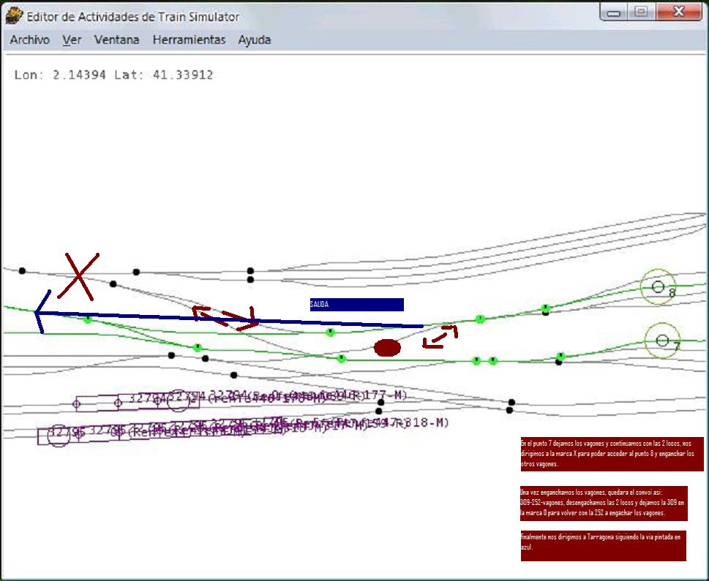Click the red dashed curved arrow near the oval
Screen dimensions: 709x581
pyautogui.click(x=441, y=335)
